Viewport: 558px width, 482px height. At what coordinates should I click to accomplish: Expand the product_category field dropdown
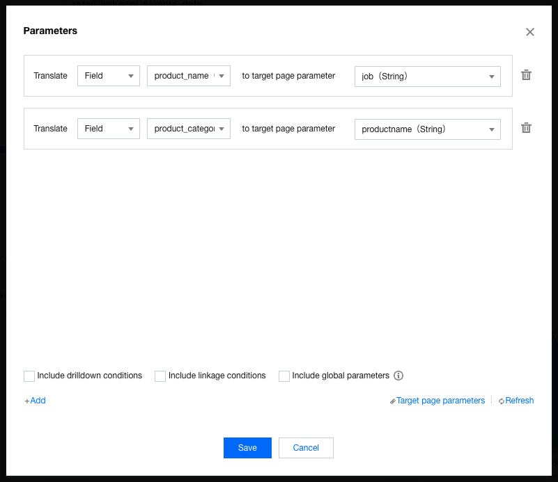[x=188, y=129]
